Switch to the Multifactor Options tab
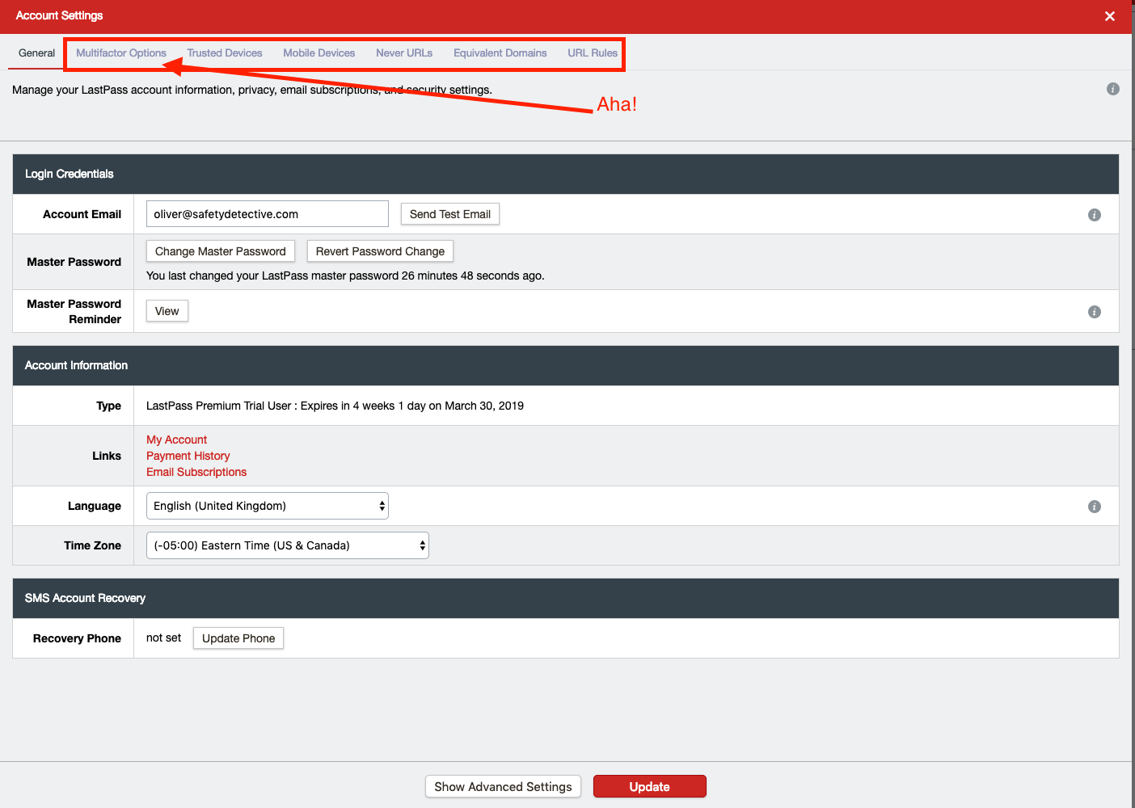This screenshot has width=1135, height=808. 121,53
